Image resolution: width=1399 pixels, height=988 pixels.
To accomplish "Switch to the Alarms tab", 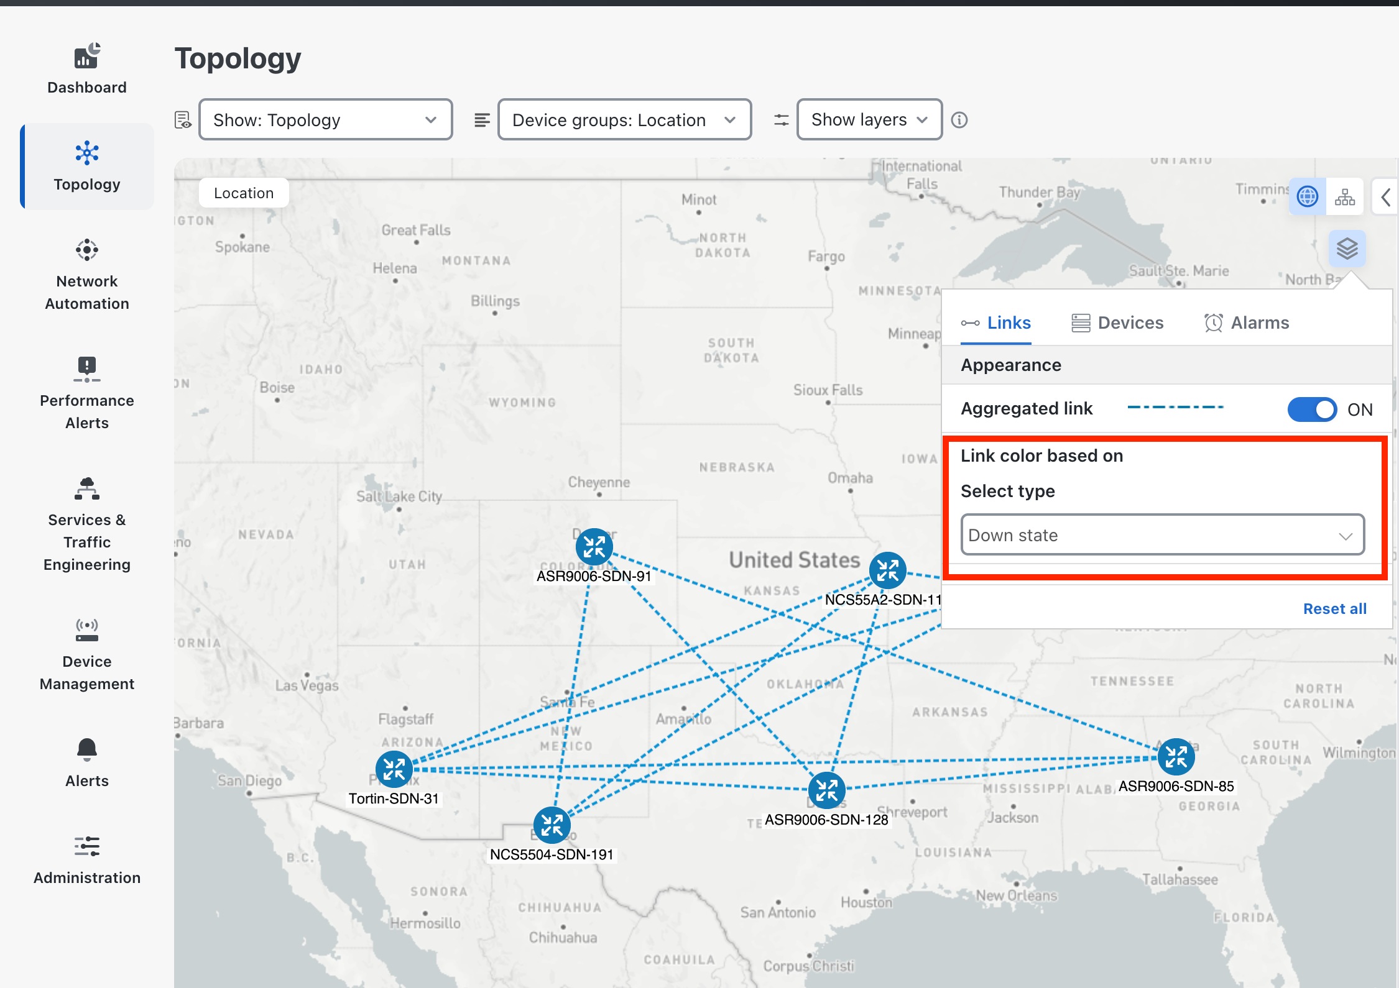I will [1247, 323].
